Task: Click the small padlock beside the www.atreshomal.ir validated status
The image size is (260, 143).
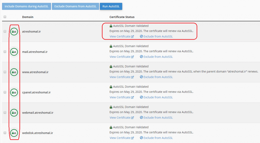Action: pos(111,66)
